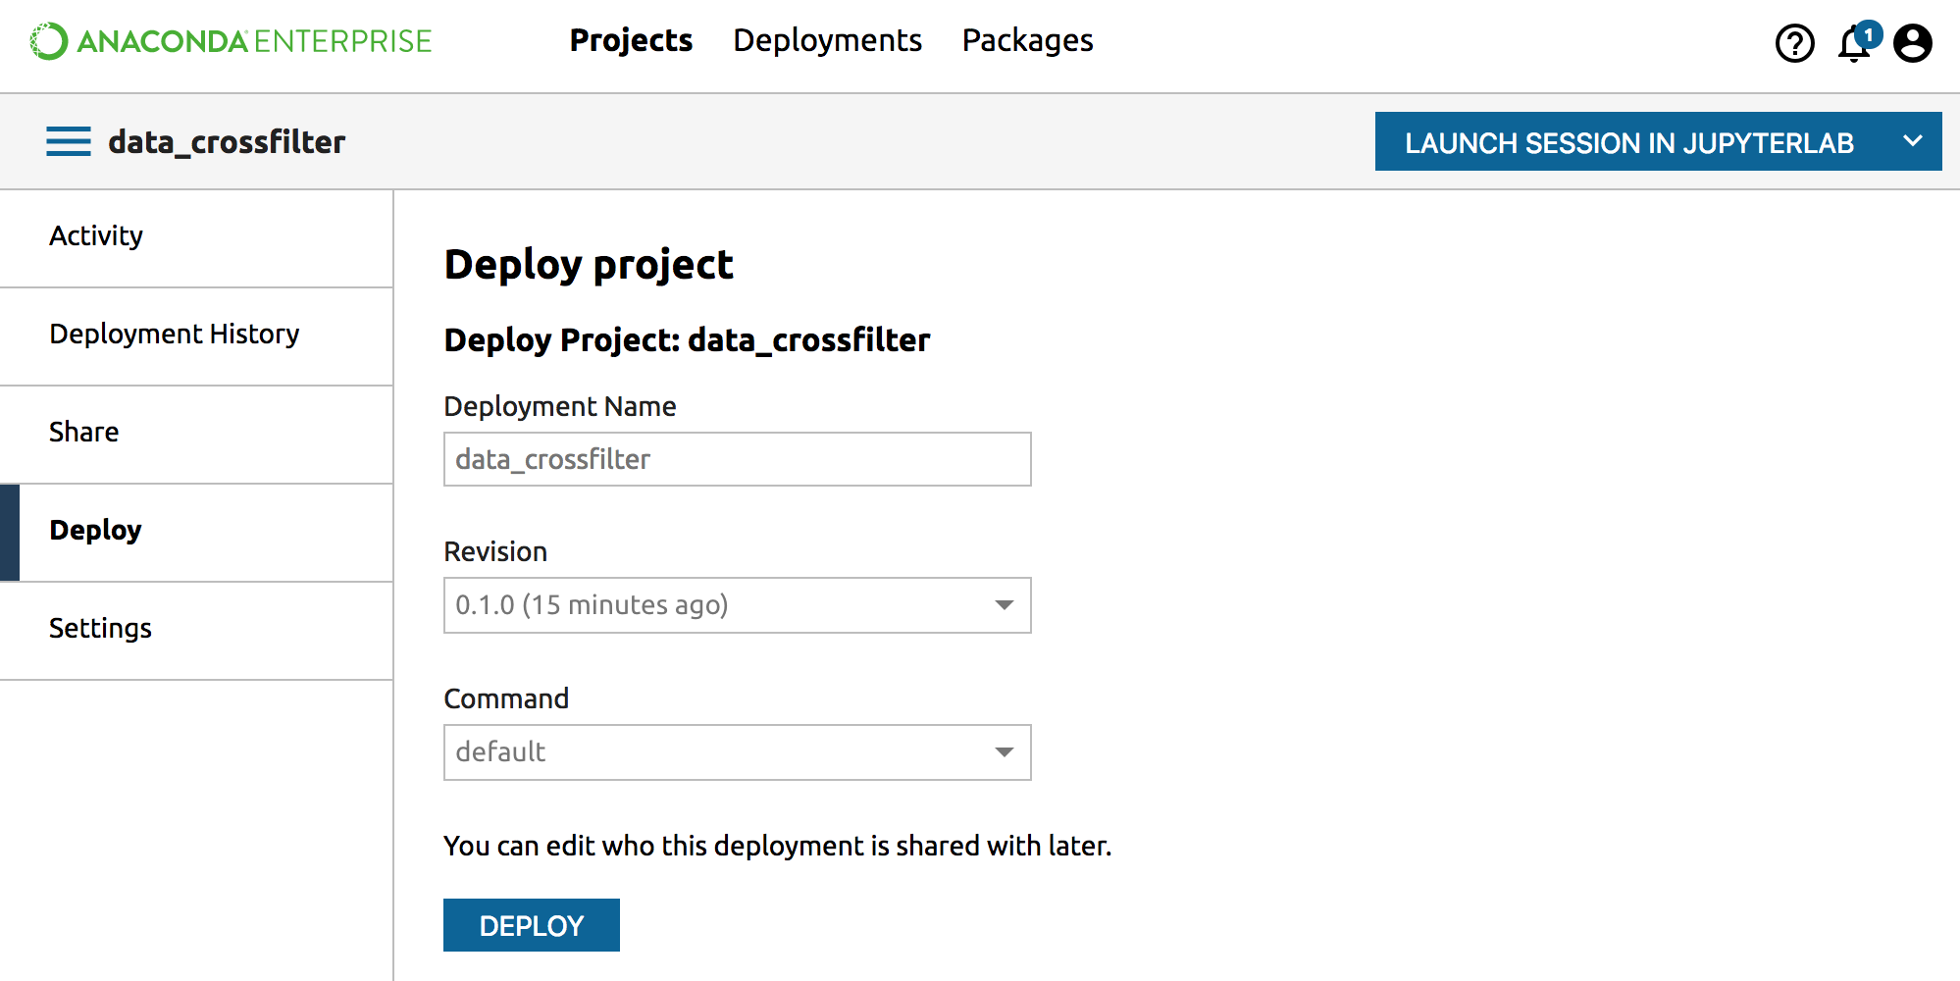The height and width of the screenshot is (981, 1960).
Task: Select the Share sidebar item
Action: pyautogui.click(x=83, y=433)
